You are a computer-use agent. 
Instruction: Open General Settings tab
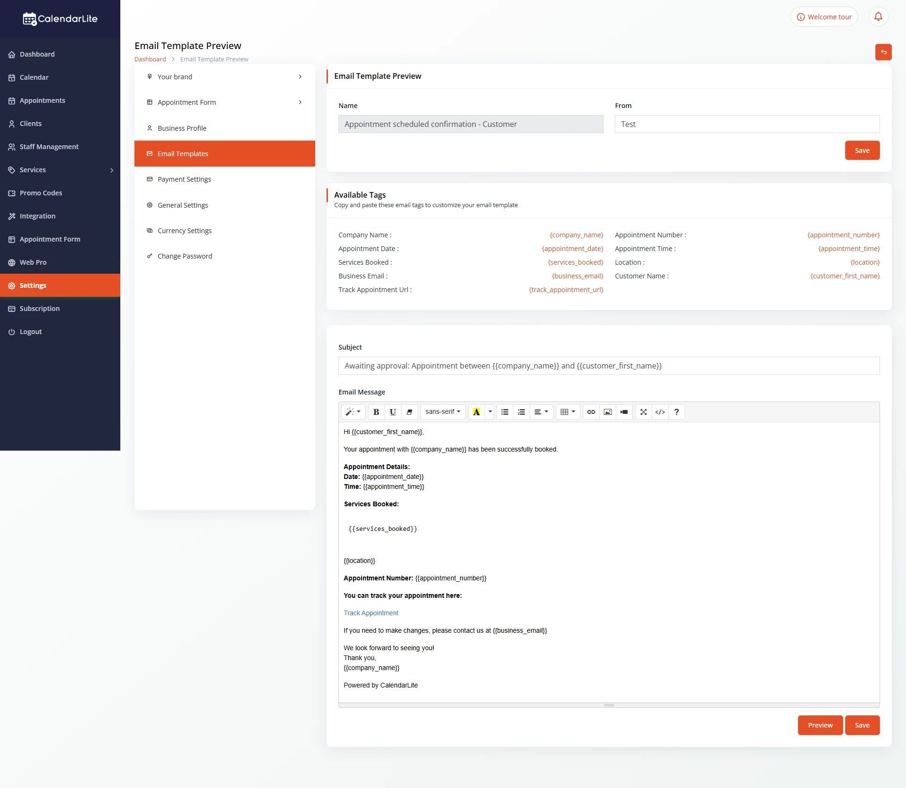click(225, 205)
